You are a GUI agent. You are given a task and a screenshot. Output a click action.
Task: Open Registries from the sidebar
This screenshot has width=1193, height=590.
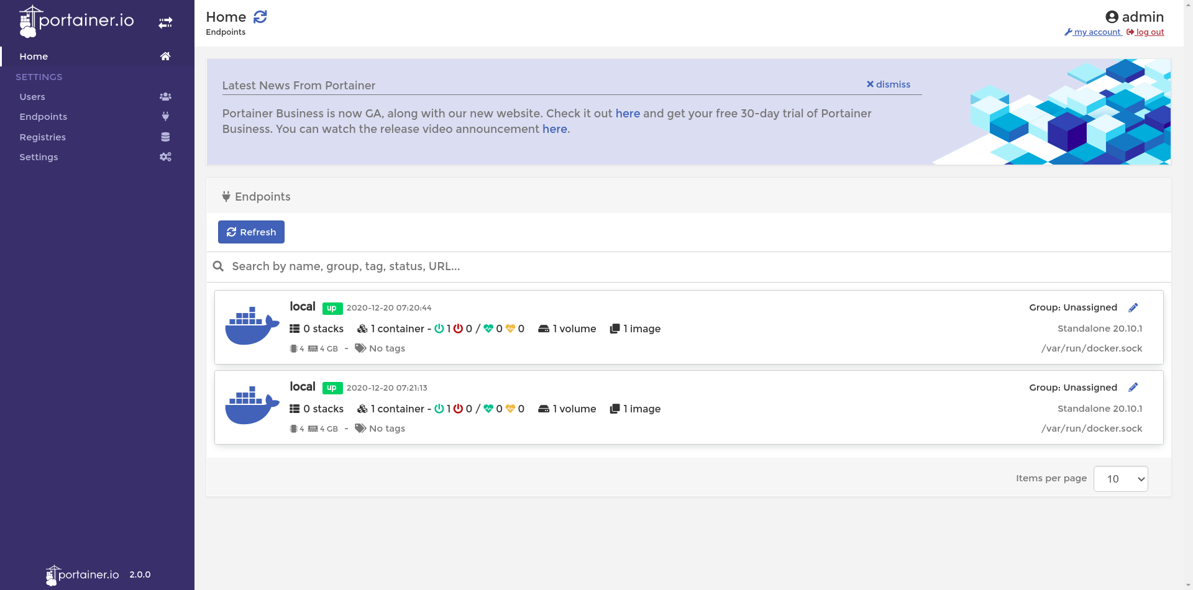coord(42,137)
